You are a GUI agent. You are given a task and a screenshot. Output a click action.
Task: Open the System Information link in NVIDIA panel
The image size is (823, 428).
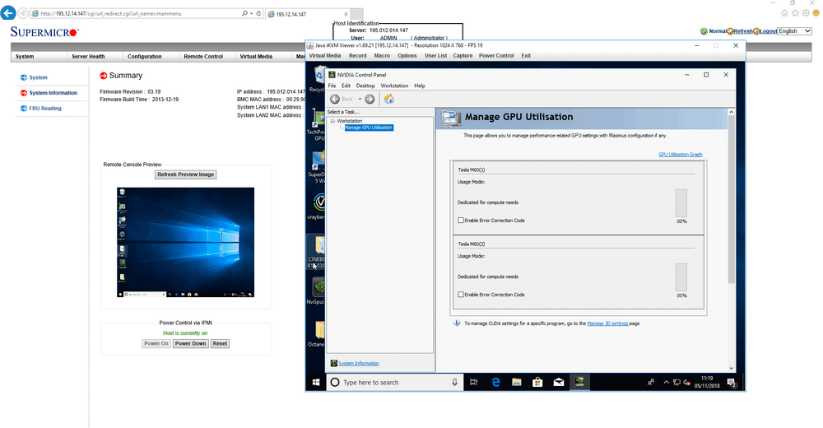click(x=359, y=364)
